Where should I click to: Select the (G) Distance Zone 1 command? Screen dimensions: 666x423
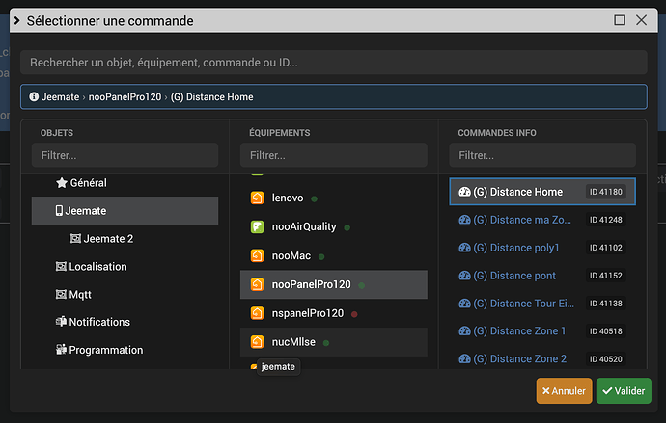click(x=542, y=331)
